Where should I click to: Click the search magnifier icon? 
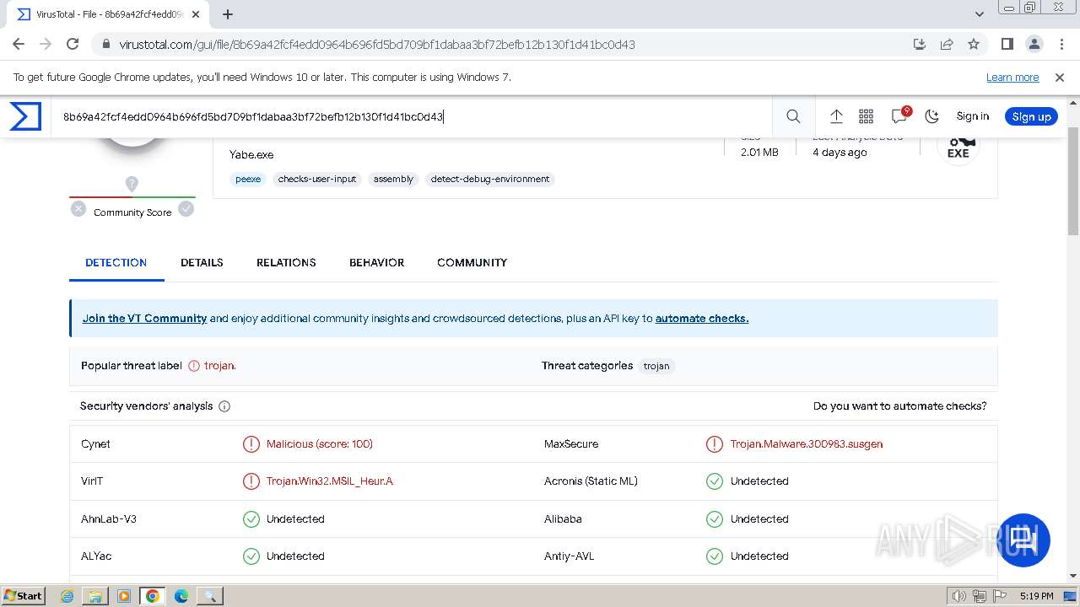click(x=793, y=116)
